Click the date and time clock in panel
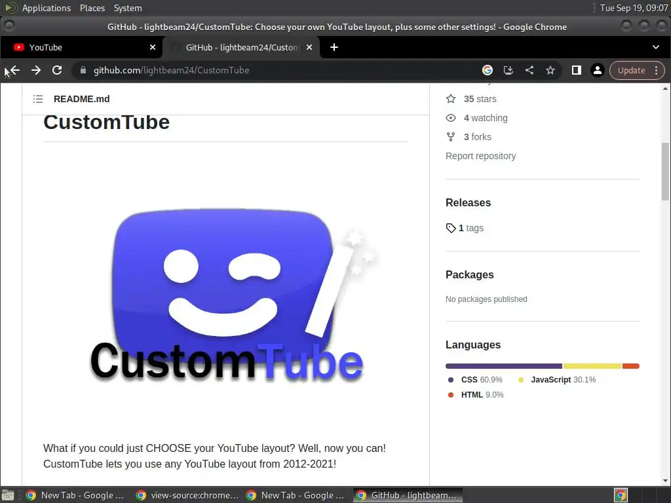This screenshot has height=503, width=671. (x=634, y=8)
